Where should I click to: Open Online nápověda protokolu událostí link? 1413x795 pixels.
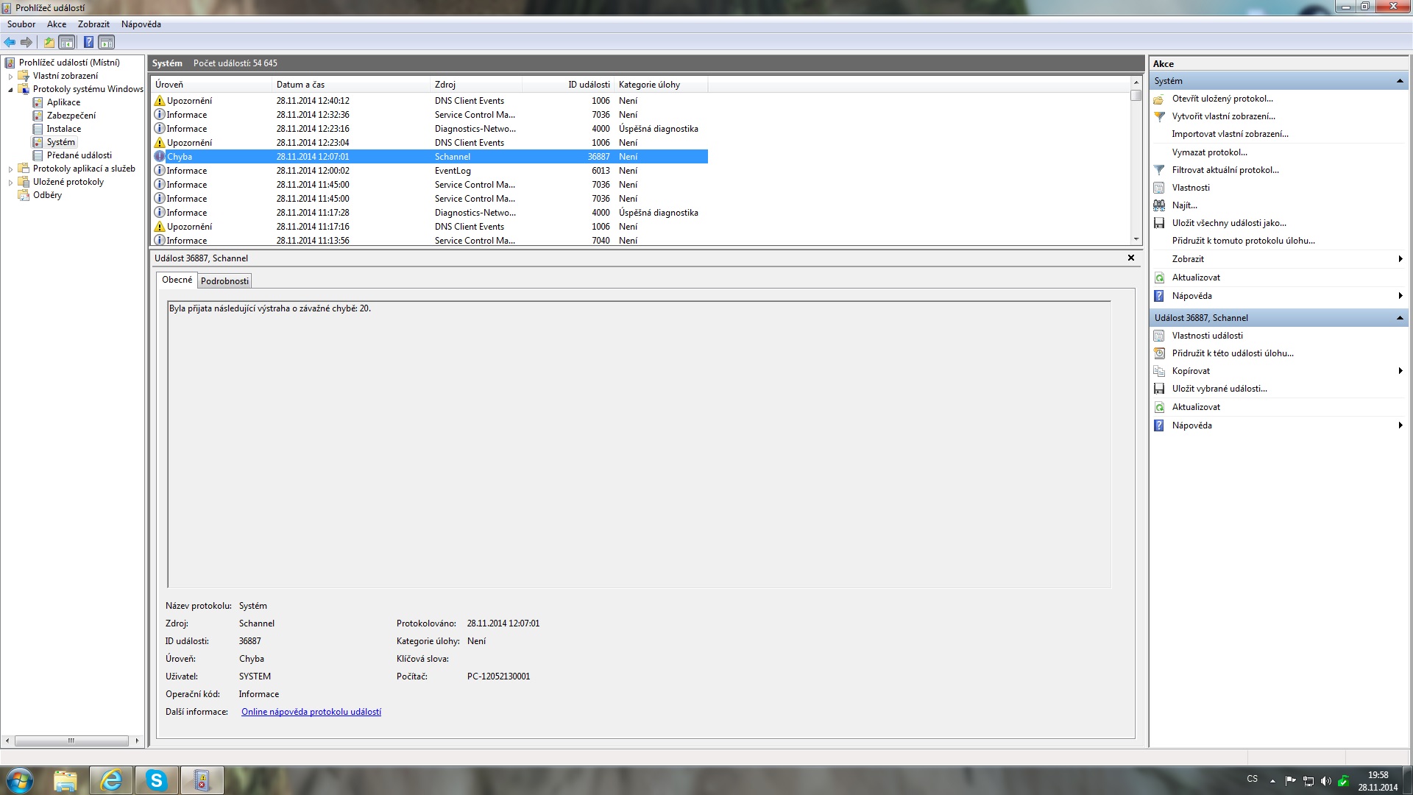pos(311,712)
